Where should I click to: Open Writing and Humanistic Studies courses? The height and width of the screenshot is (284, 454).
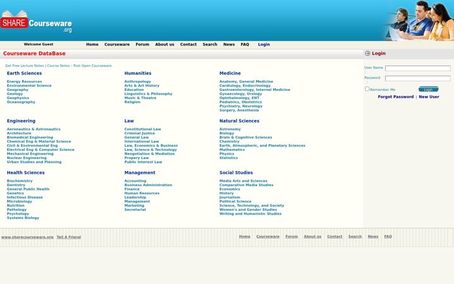[250, 214]
